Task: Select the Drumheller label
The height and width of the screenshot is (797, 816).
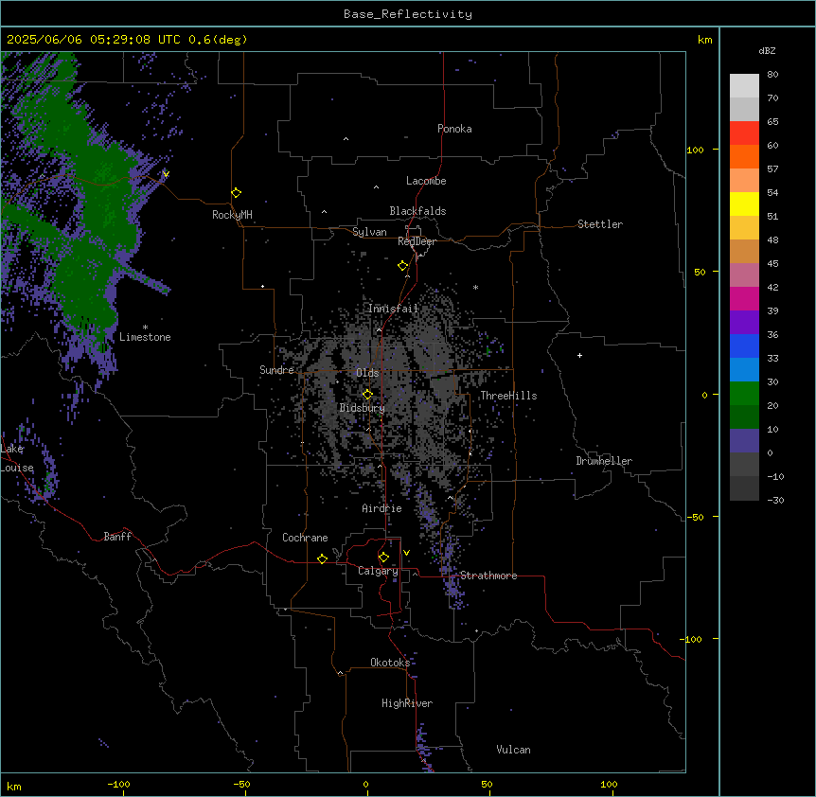Action: (x=604, y=461)
